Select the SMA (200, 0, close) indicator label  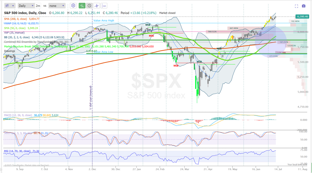(x=22, y=19)
